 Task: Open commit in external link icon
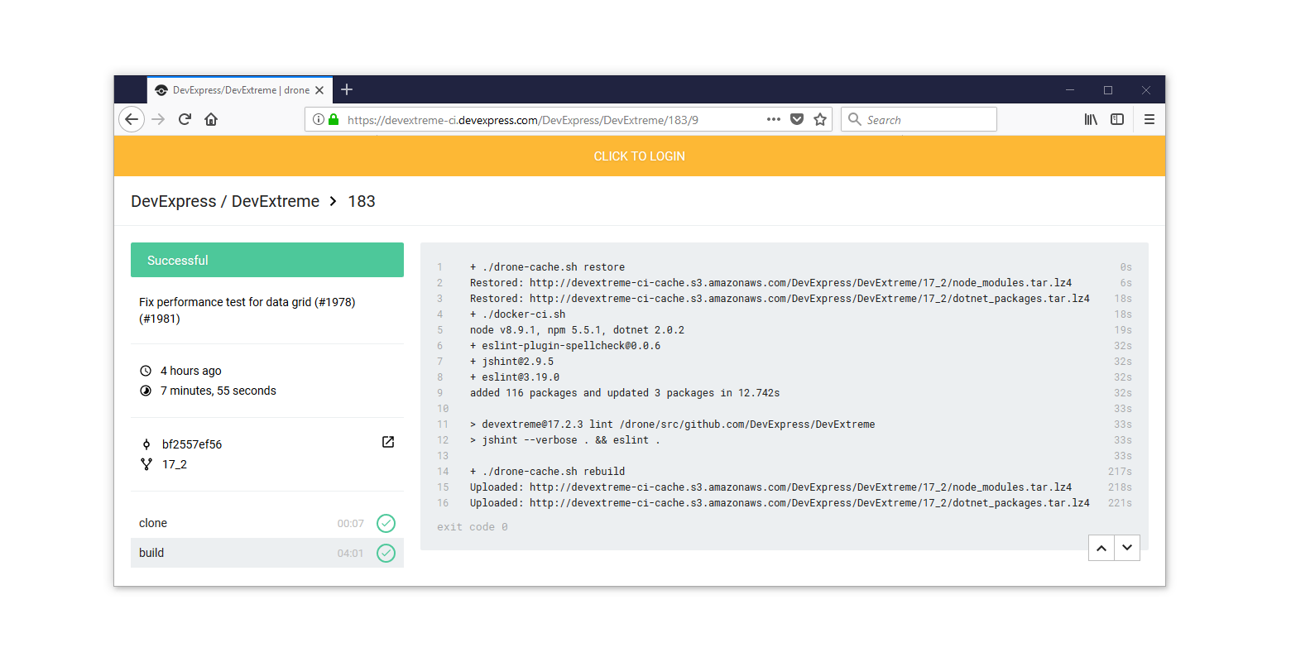pos(388,442)
